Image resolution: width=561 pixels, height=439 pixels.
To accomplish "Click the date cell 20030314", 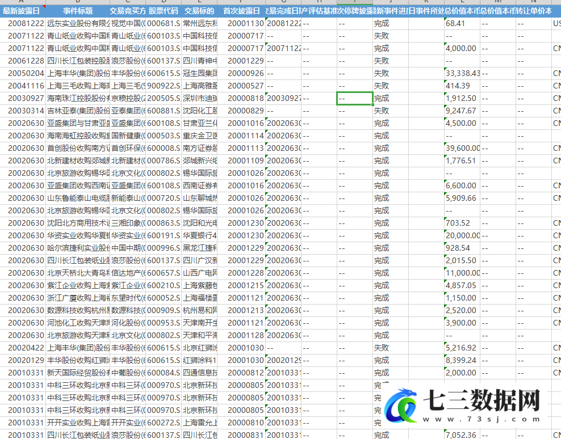I will pyautogui.click(x=23, y=111).
